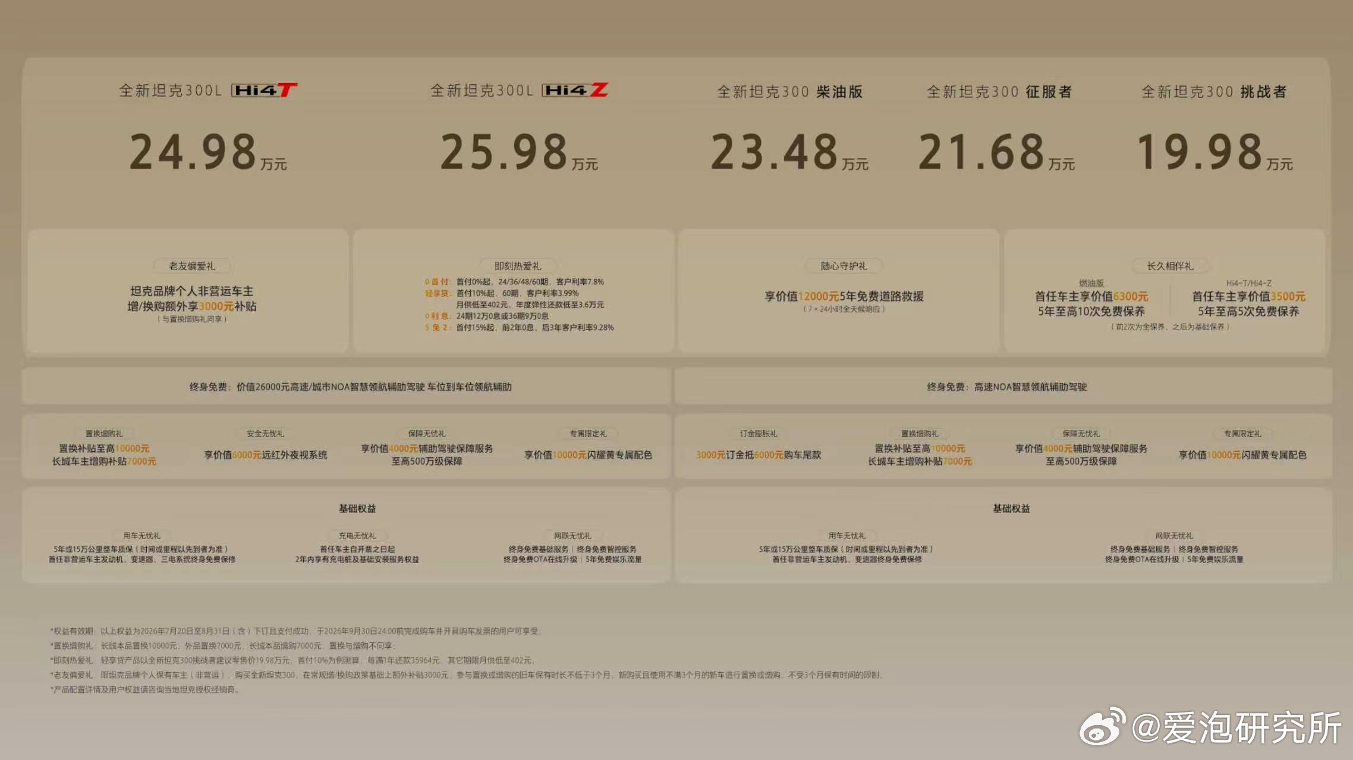Click the *产品配置详情 footnote line
This screenshot has width=1353, height=760.
click(x=145, y=690)
